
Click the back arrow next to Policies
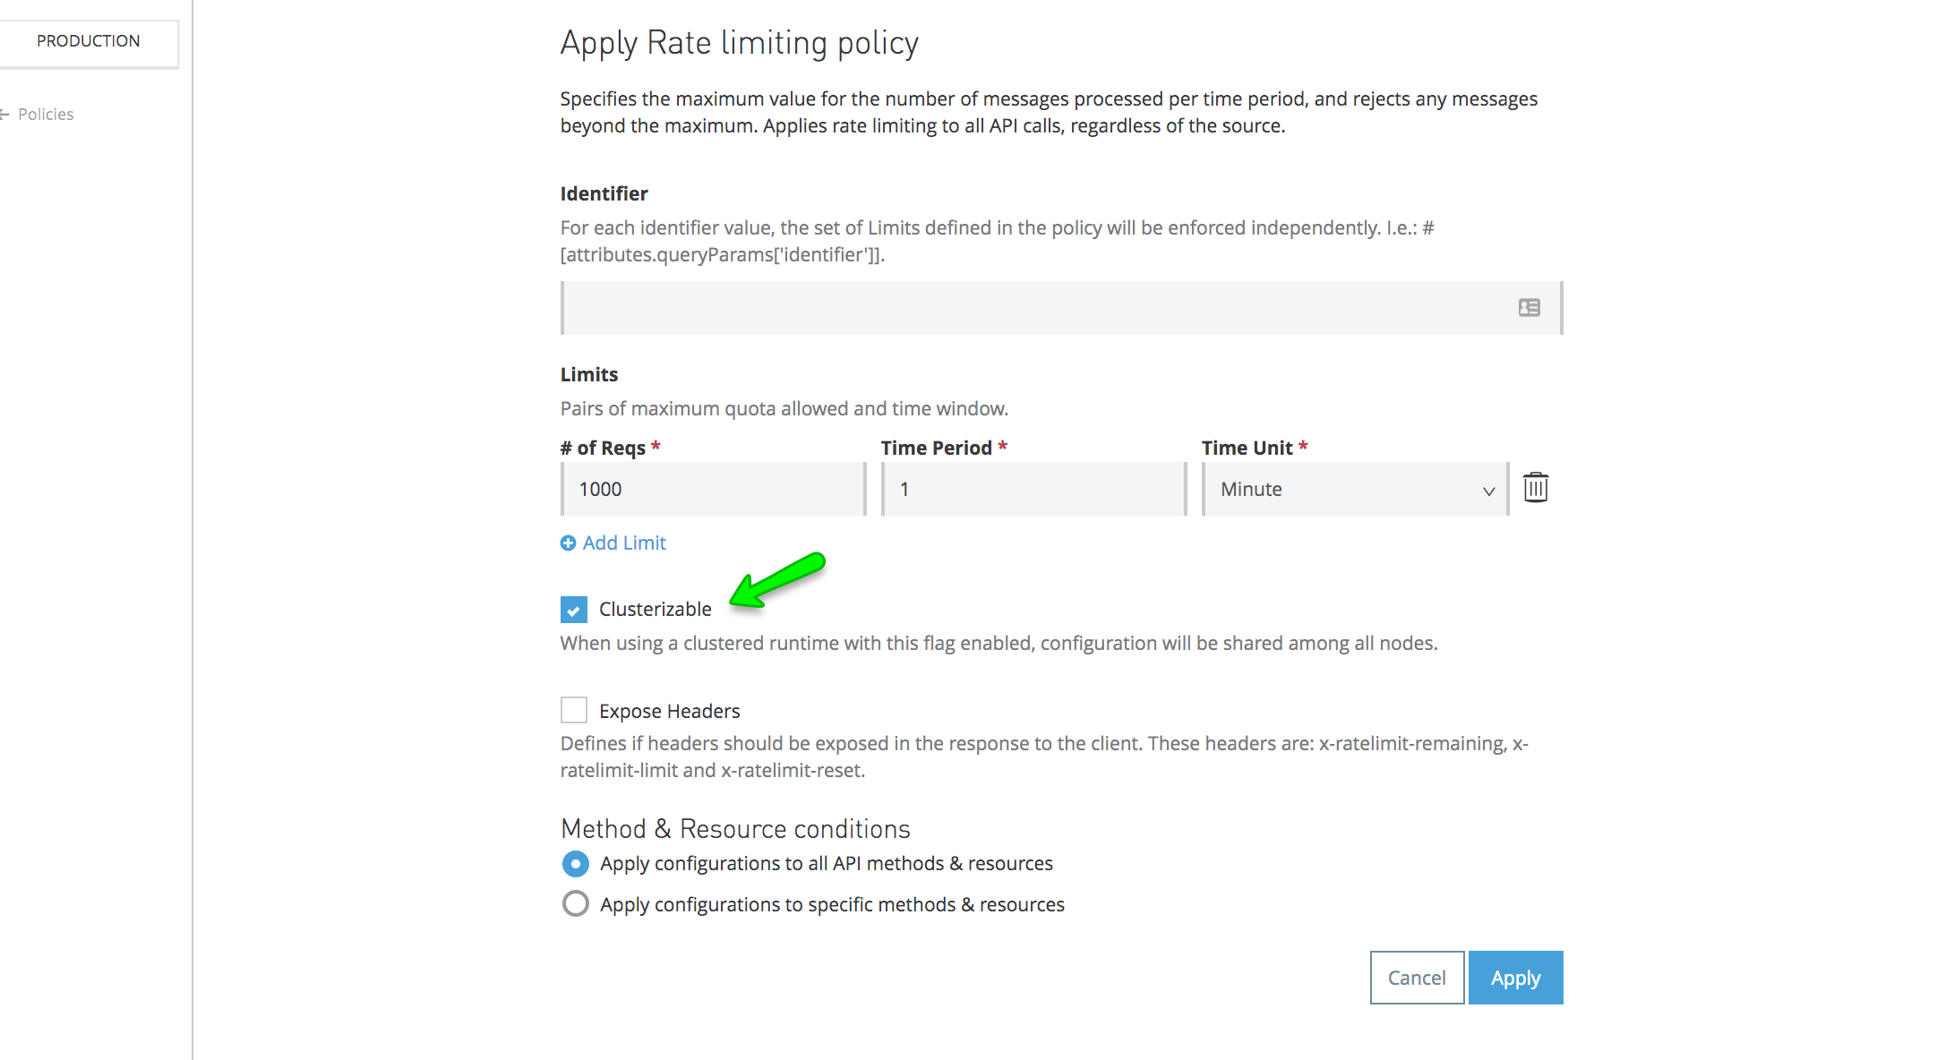coord(4,115)
